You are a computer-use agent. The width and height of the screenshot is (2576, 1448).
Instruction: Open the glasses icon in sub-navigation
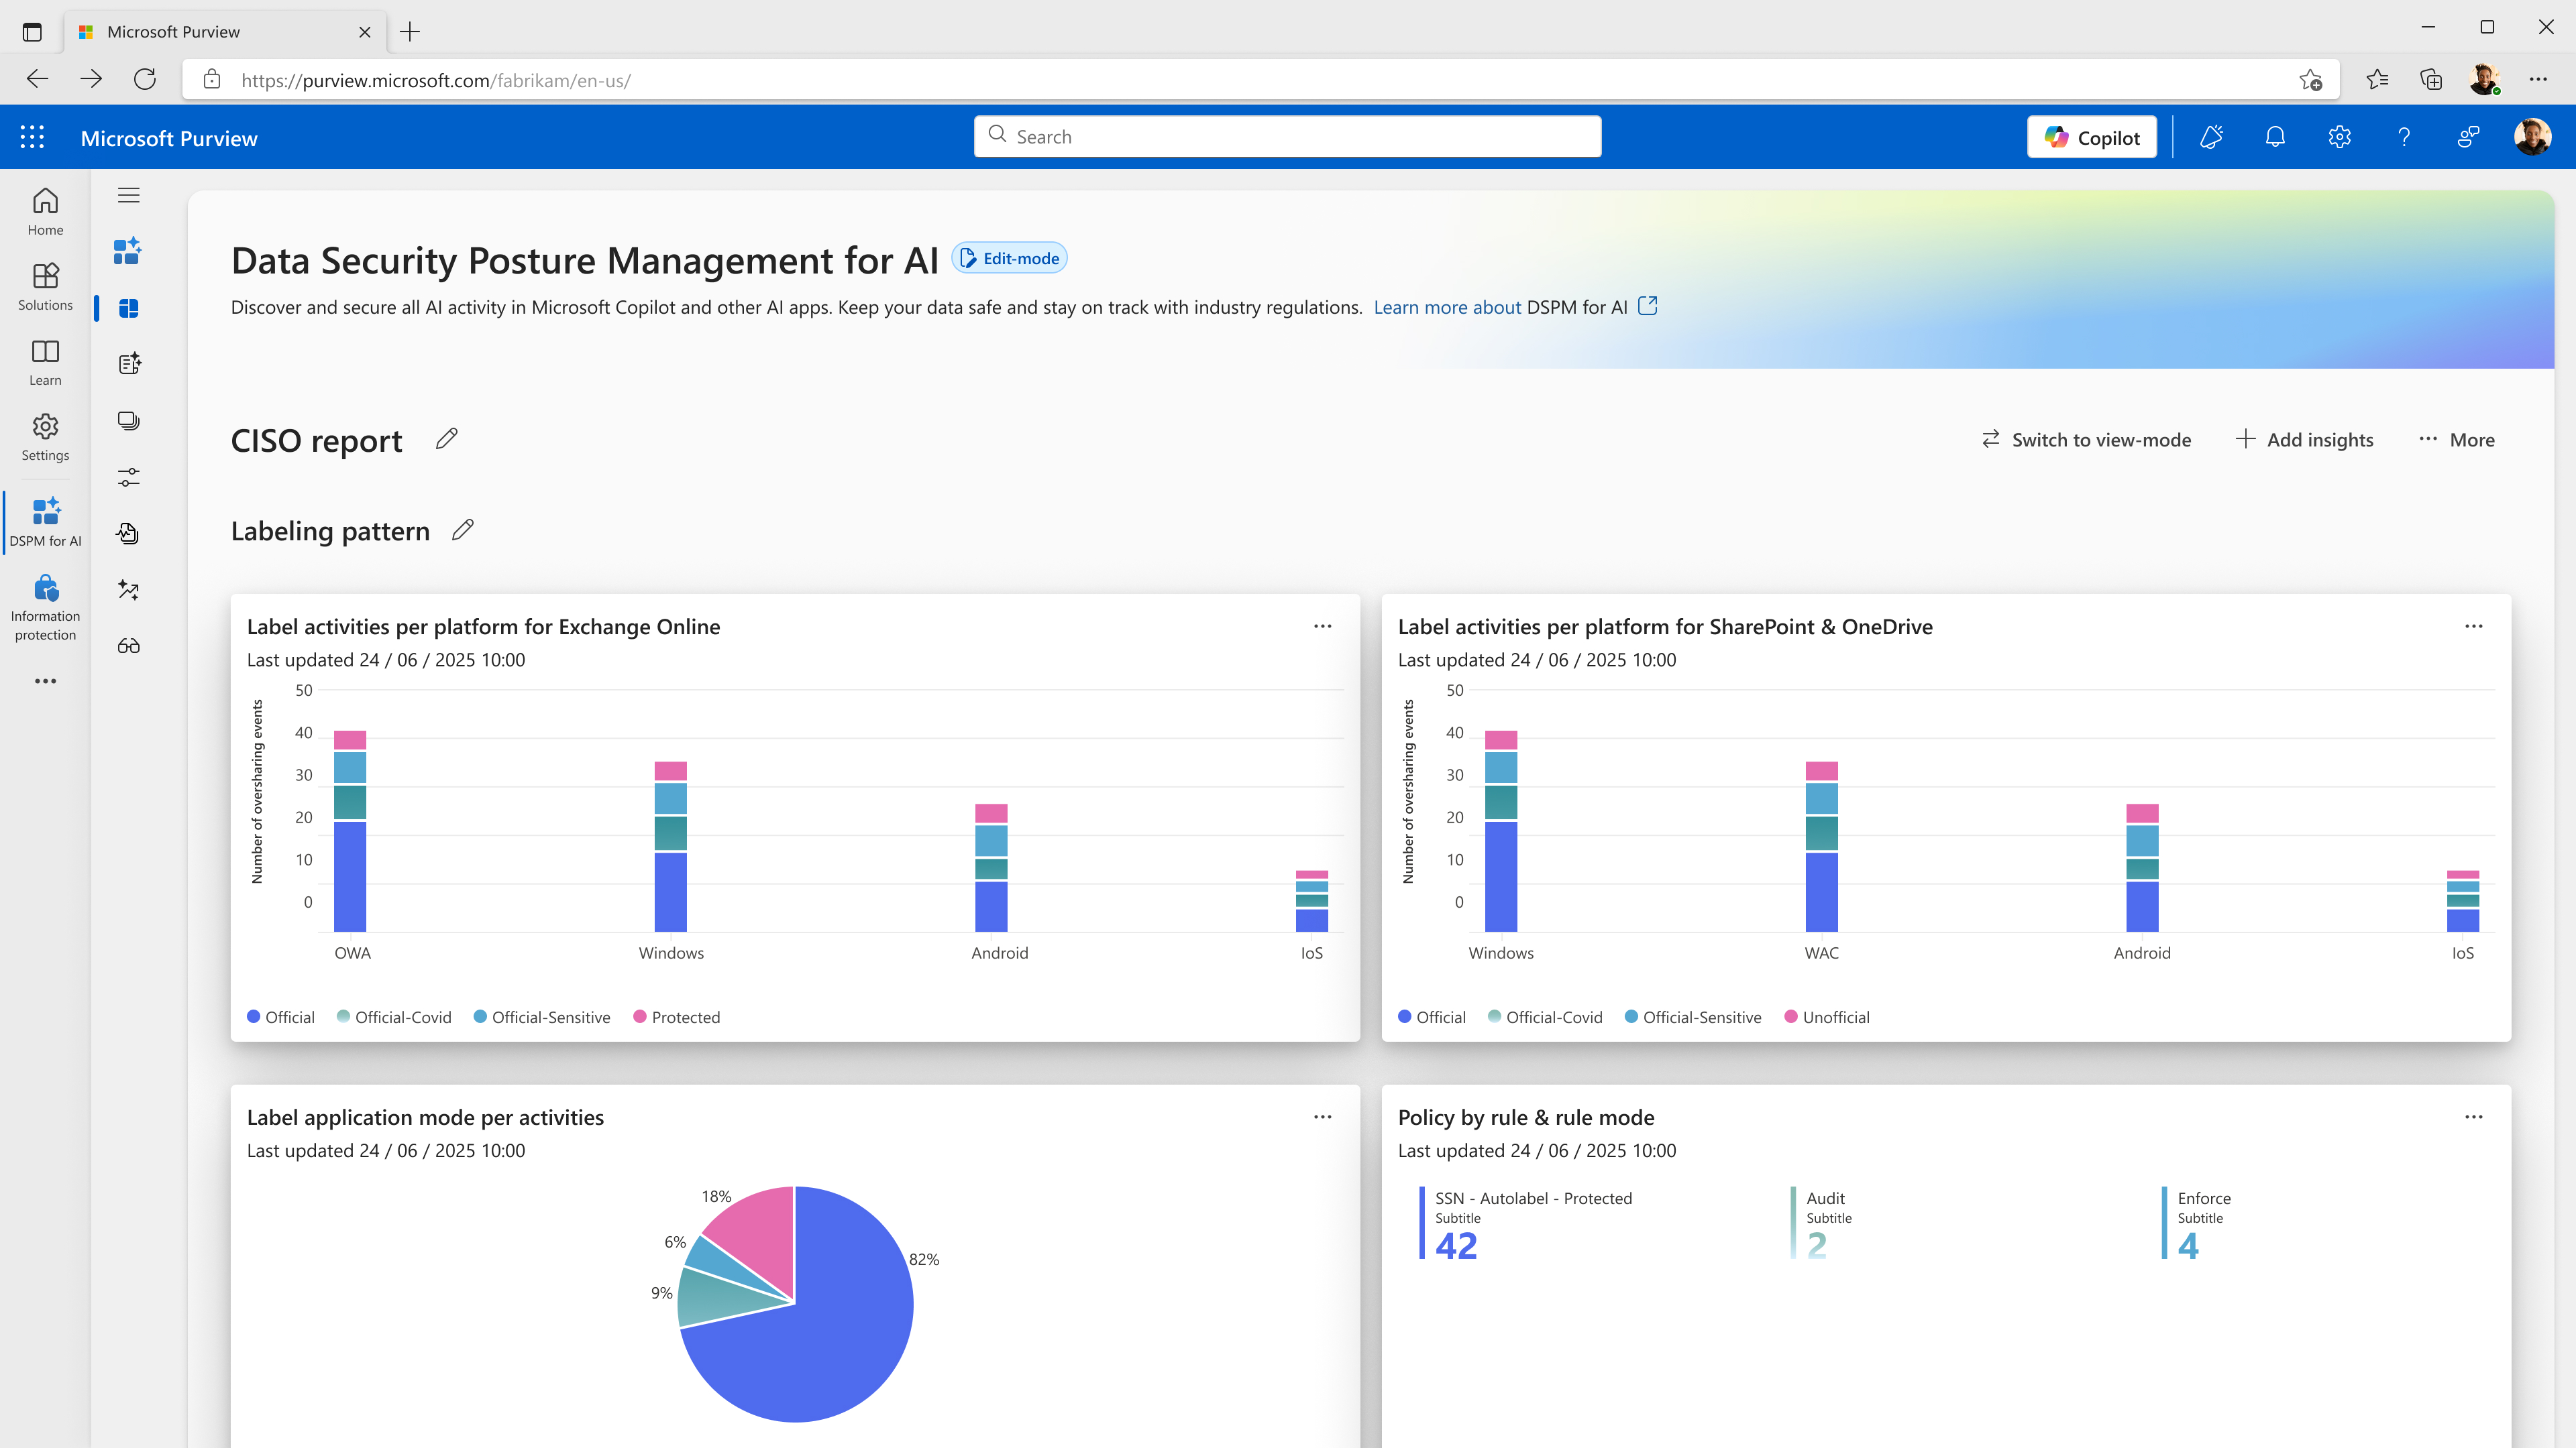click(x=128, y=646)
